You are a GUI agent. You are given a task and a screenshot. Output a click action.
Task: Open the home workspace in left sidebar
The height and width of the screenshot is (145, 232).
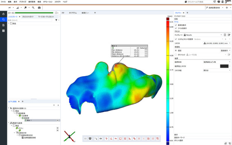[3, 14]
